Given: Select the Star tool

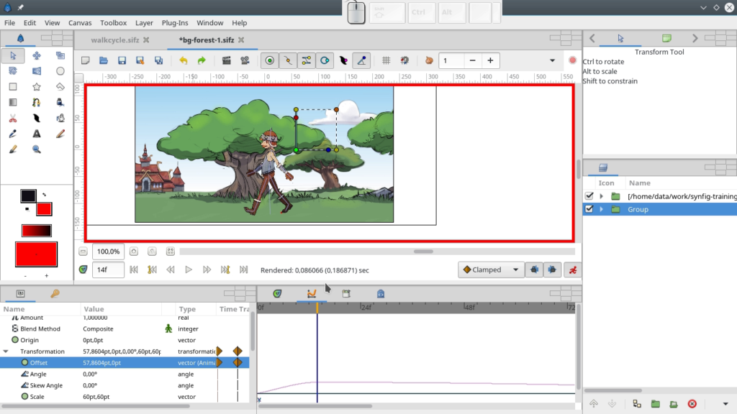Looking at the screenshot, I should point(36,86).
